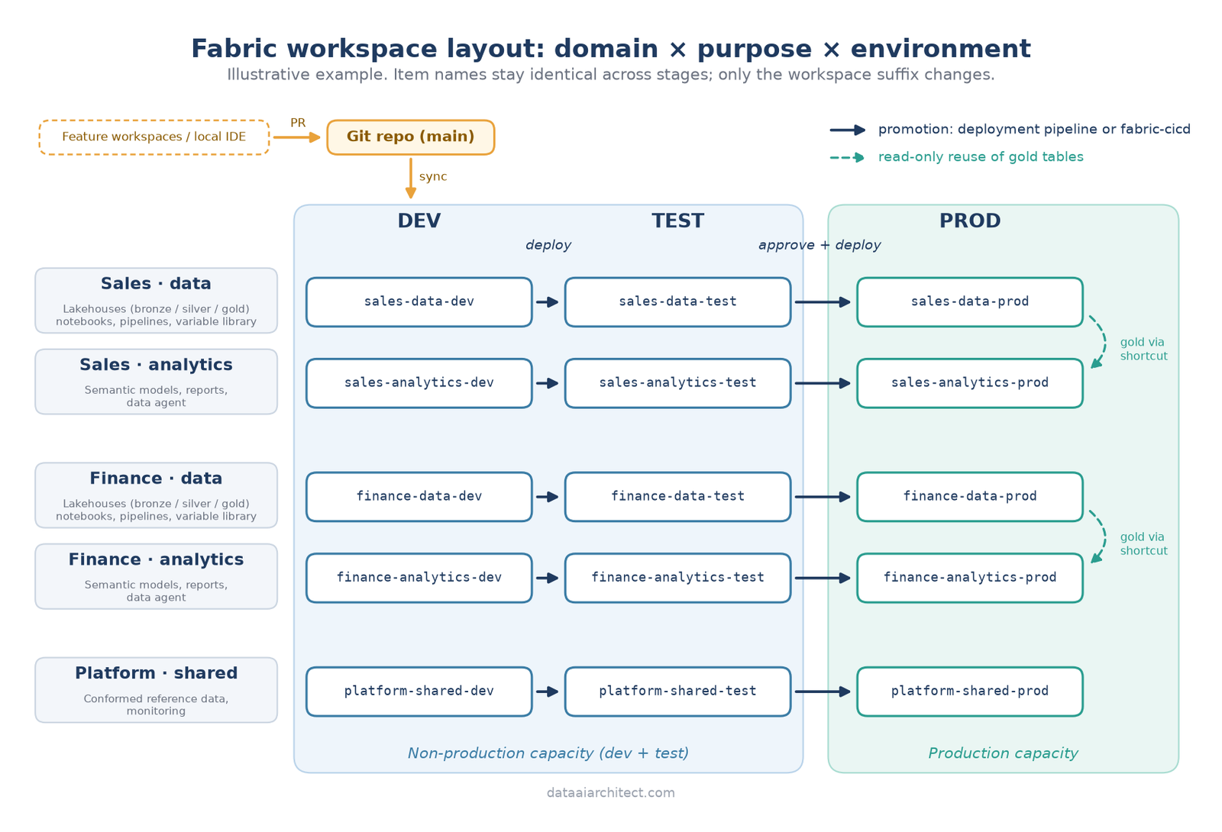
Task: Click the sales-analytics-prod box
Action: click(970, 383)
